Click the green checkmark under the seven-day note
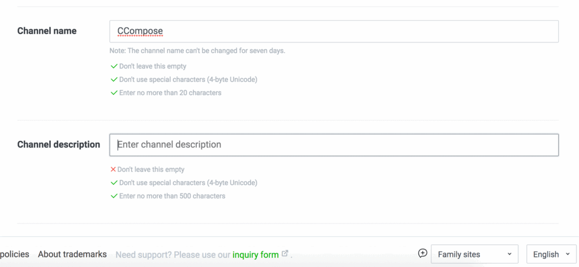579x267 pixels. [114, 66]
